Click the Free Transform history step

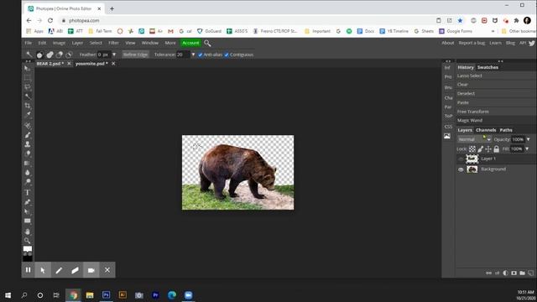473,112
